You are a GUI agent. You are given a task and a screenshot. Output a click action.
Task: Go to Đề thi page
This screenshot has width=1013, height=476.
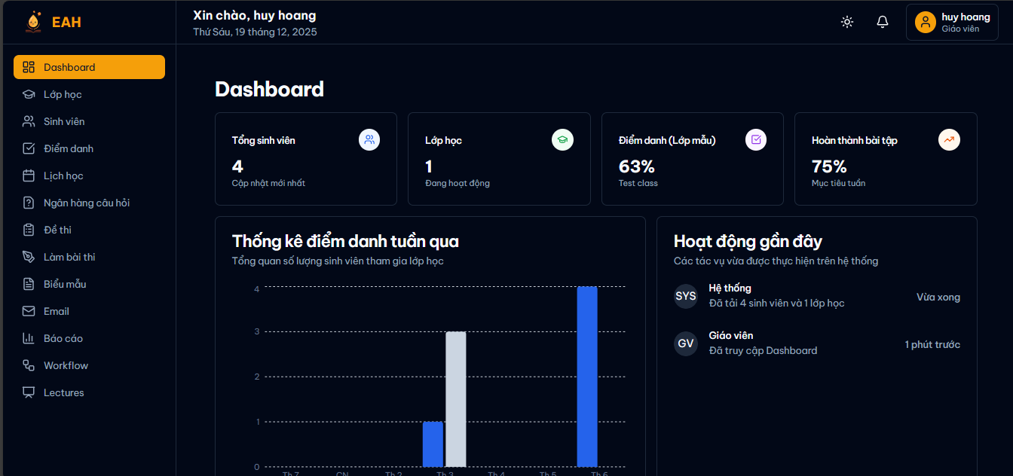pos(89,230)
